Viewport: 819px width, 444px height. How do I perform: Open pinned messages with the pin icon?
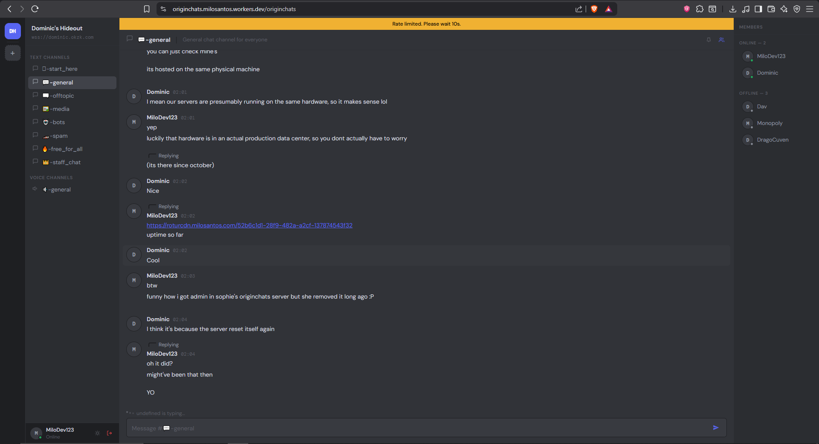pos(709,40)
